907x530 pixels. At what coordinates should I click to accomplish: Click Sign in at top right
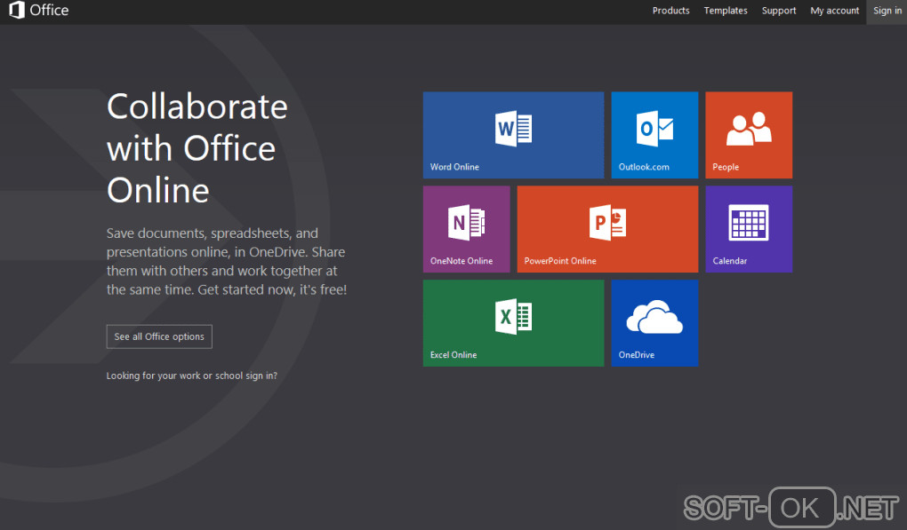pyautogui.click(x=887, y=11)
